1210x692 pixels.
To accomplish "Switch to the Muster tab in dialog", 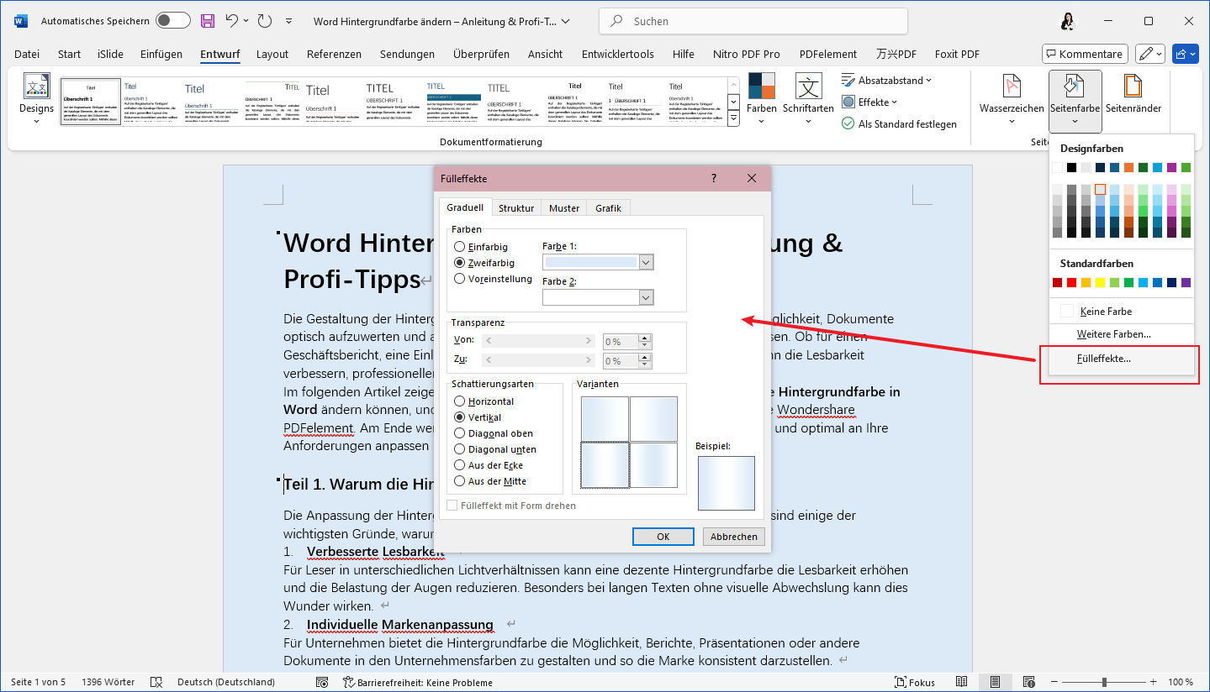I will [564, 207].
